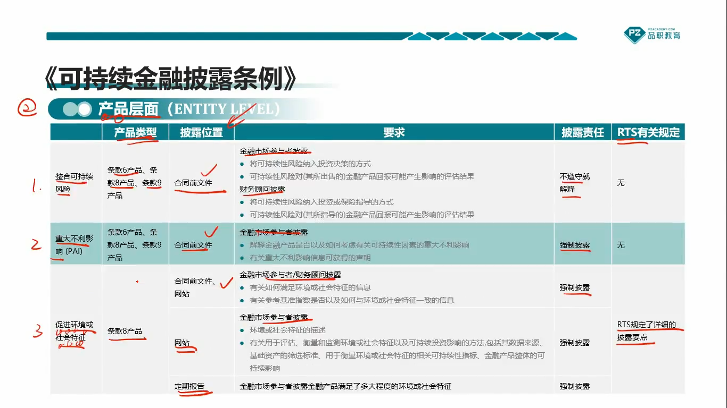This screenshot has width=727, height=408.
Task: Click the 产品类型 column header
Action: 135,132
